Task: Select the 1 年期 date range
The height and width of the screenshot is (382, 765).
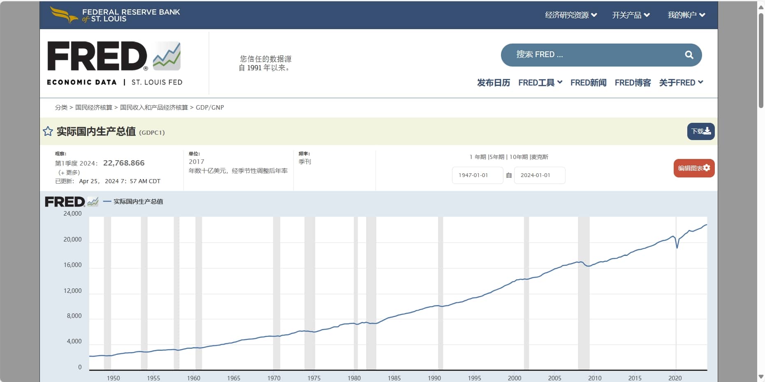Action: [478, 157]
